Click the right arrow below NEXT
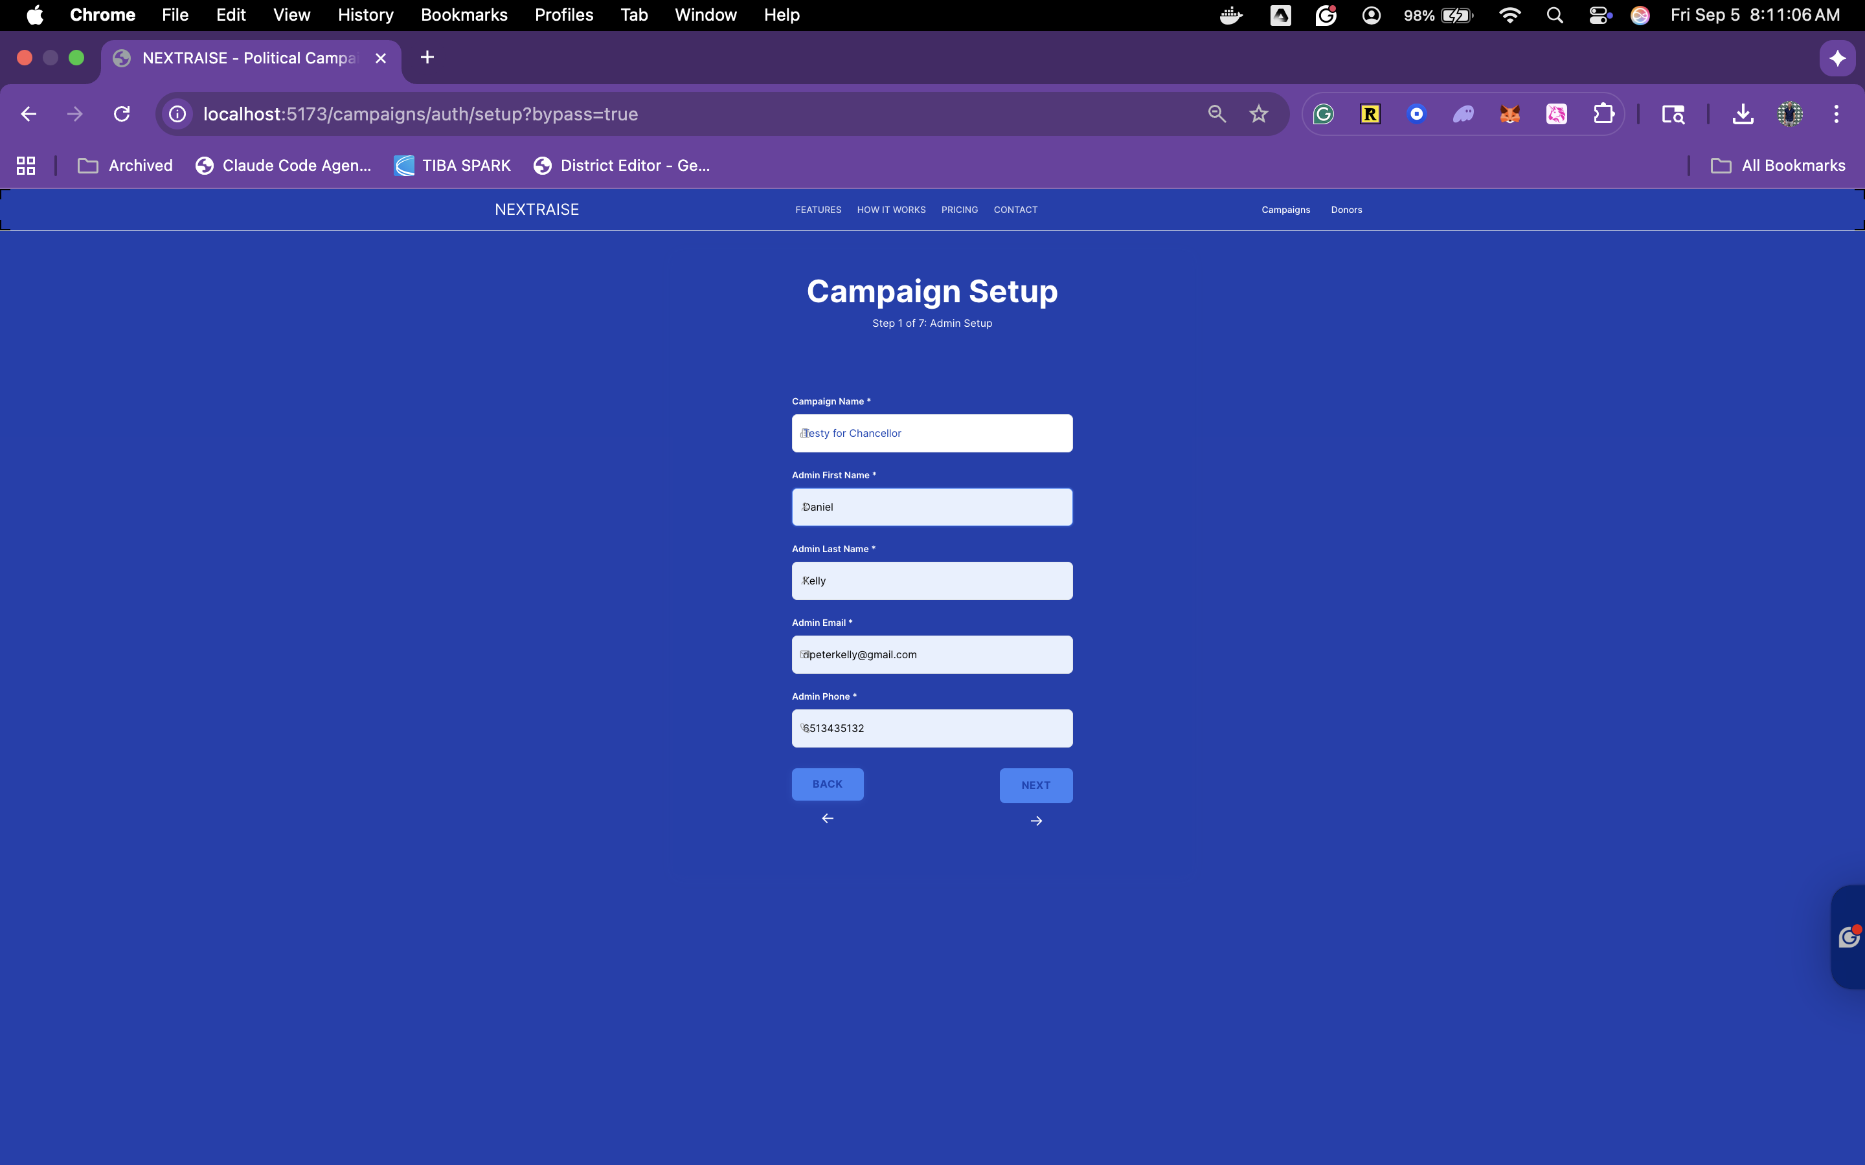Screen dimensions: 1865x1165 pos(1035,821)
